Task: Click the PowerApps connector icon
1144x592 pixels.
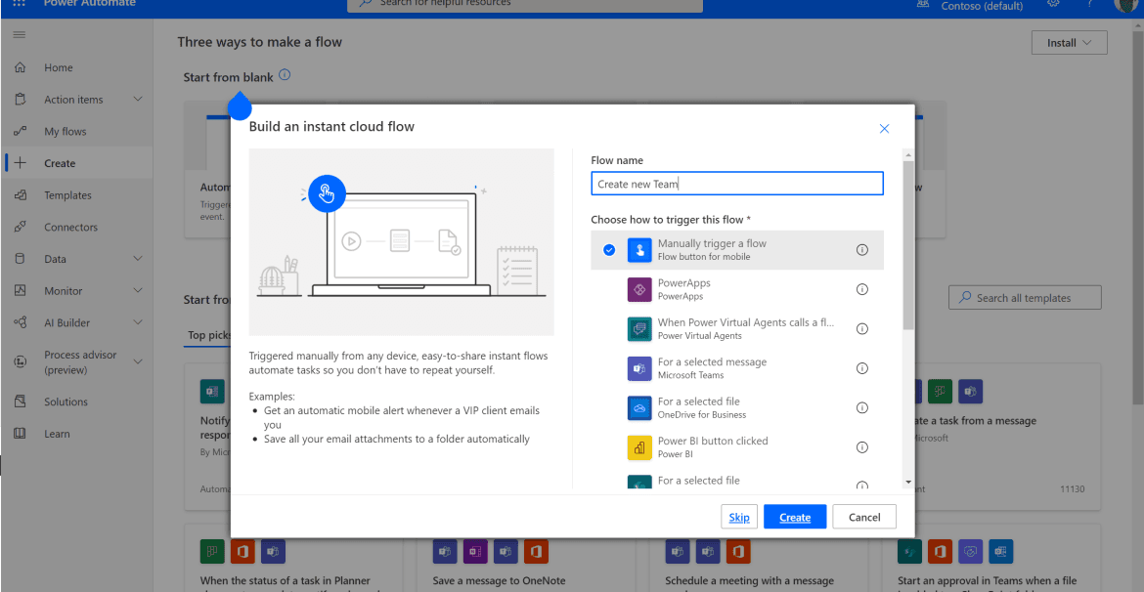Action: (639, 289)
